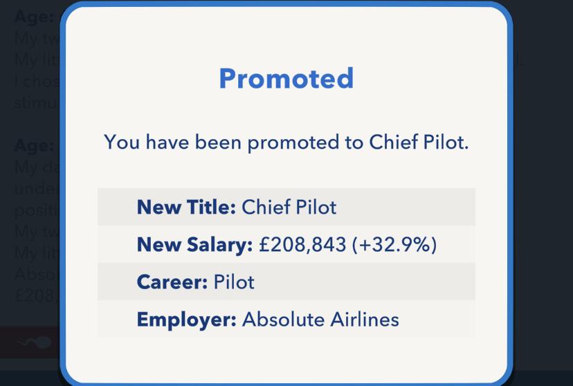Tap the "Absolute Airlines" employer name
This screenshot has height=386, width=573.
click(320, 320)
